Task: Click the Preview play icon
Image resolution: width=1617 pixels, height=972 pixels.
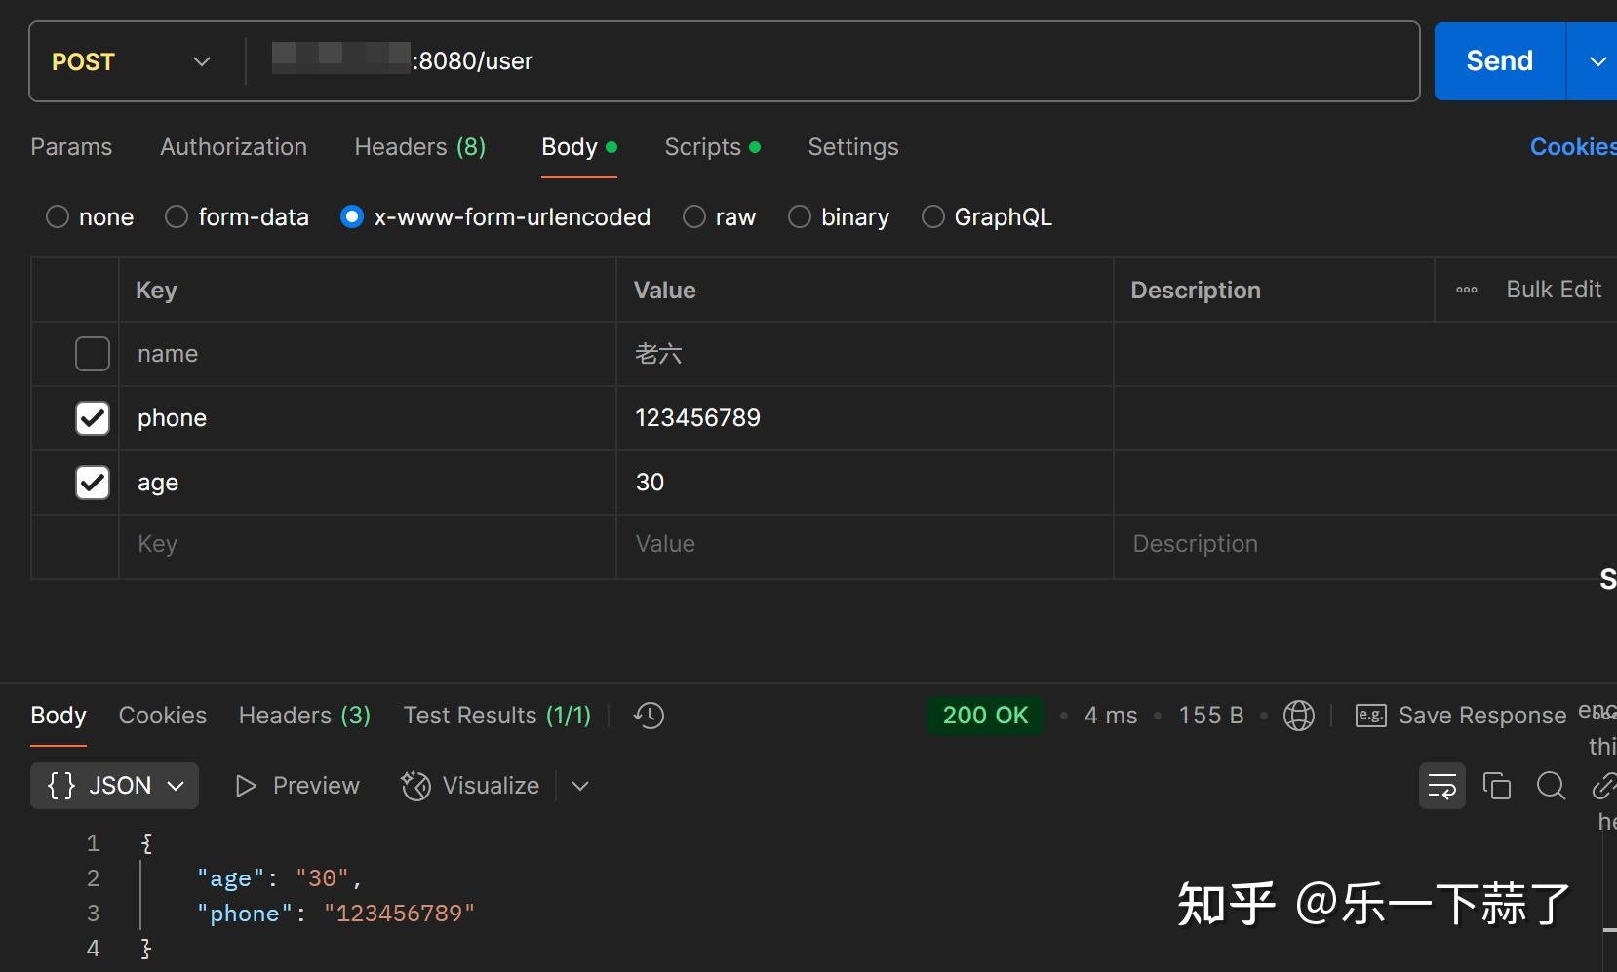Action: [x=244, y=786]
